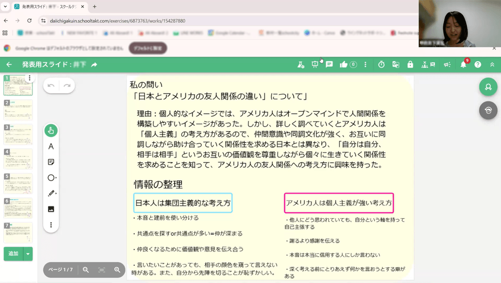Select the hand pointer tool
This screenshot has height=283, width=501.
pyautogui.click(x=51, y=130)
